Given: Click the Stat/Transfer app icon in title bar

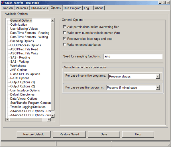Looking at the screenshot, I should (3, 3).
